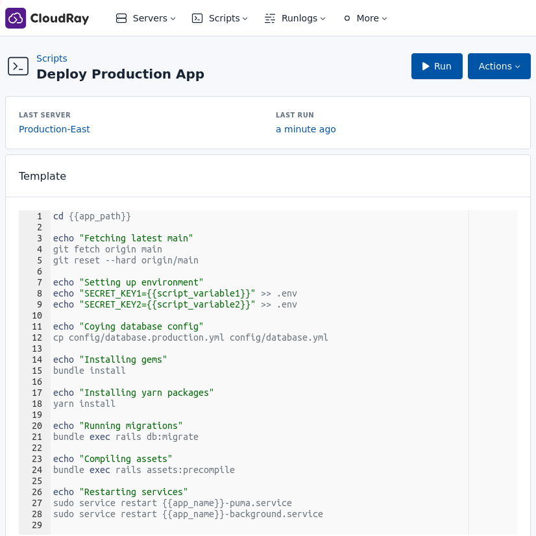Open the Actions dropdown
Image resolution: width=536 pixels, height=536 pixels.
(498, 66)
